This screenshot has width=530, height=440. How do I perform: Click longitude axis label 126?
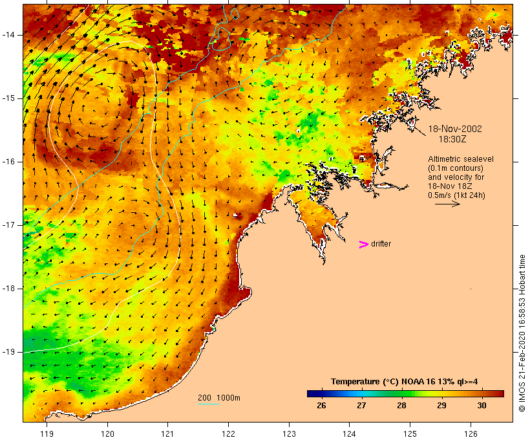coord(471,434)
